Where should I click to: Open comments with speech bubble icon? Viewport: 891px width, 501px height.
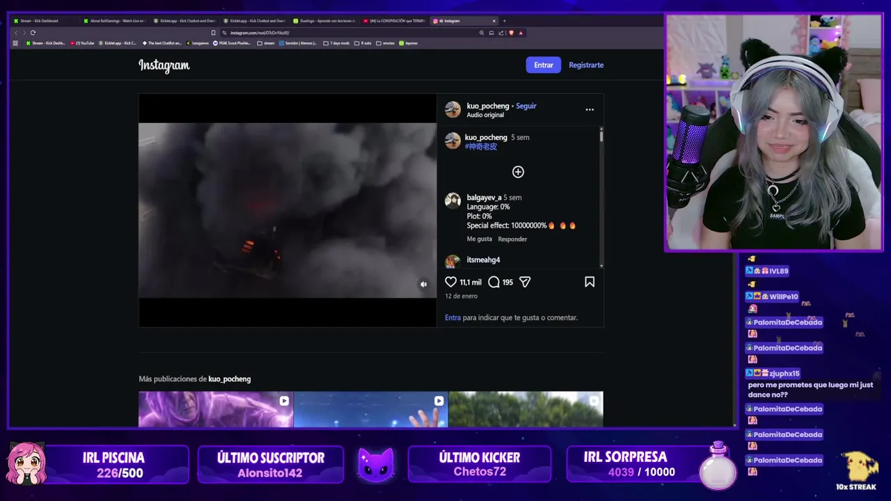[494, 282]
